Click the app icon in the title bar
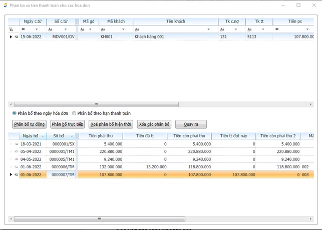 (x=6, y=5)
